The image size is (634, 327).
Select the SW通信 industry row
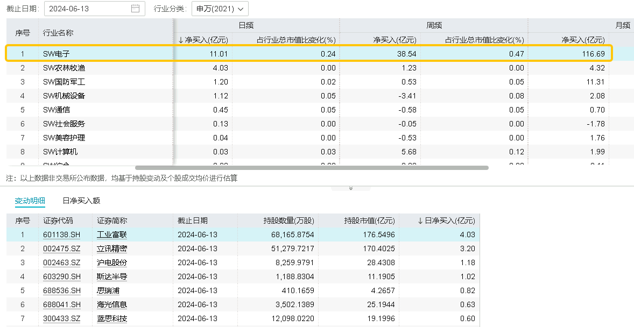320,110
